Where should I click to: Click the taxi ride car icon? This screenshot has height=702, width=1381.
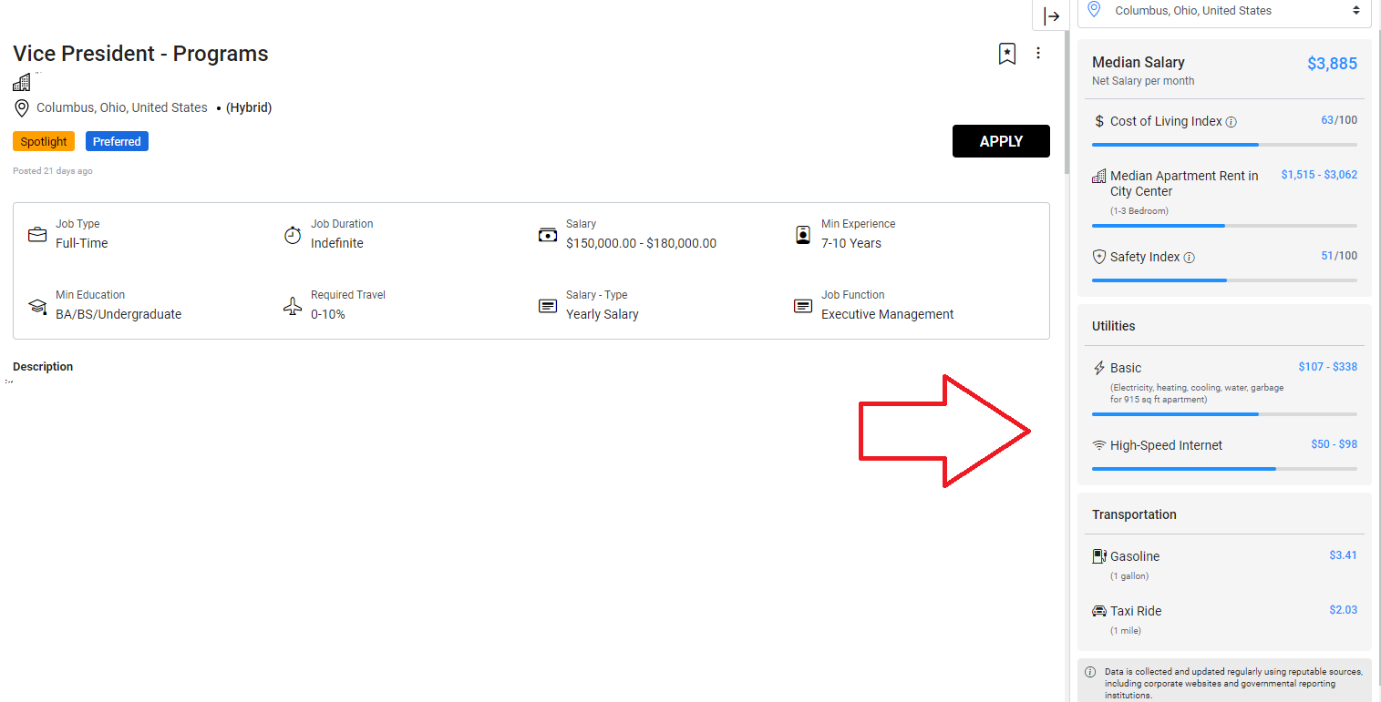pyautogui.click(x=1099, y=611)
